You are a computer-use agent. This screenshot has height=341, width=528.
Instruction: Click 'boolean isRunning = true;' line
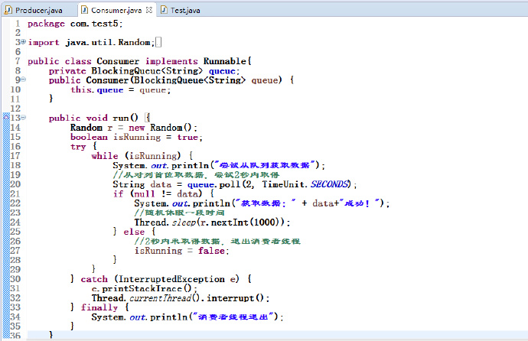(136, 137)
